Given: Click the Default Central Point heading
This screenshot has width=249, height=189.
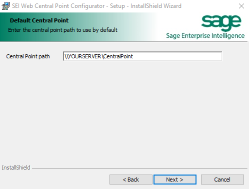Looking at the screenshot, I should pyautogui.click(x=39, y=20).
